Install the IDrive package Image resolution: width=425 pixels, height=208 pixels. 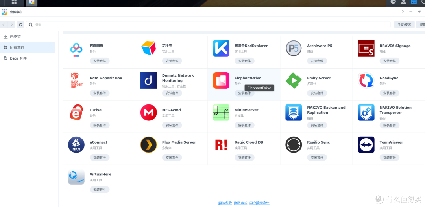100,125
